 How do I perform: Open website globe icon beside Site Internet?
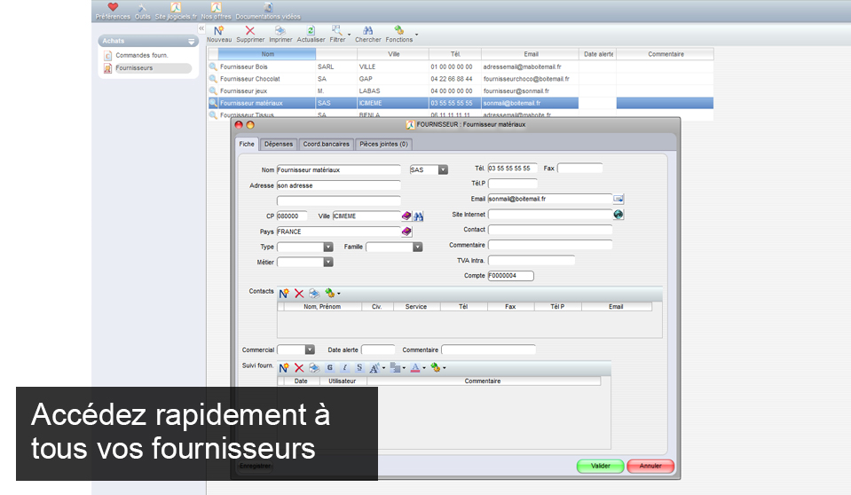[x=619, y=215]
